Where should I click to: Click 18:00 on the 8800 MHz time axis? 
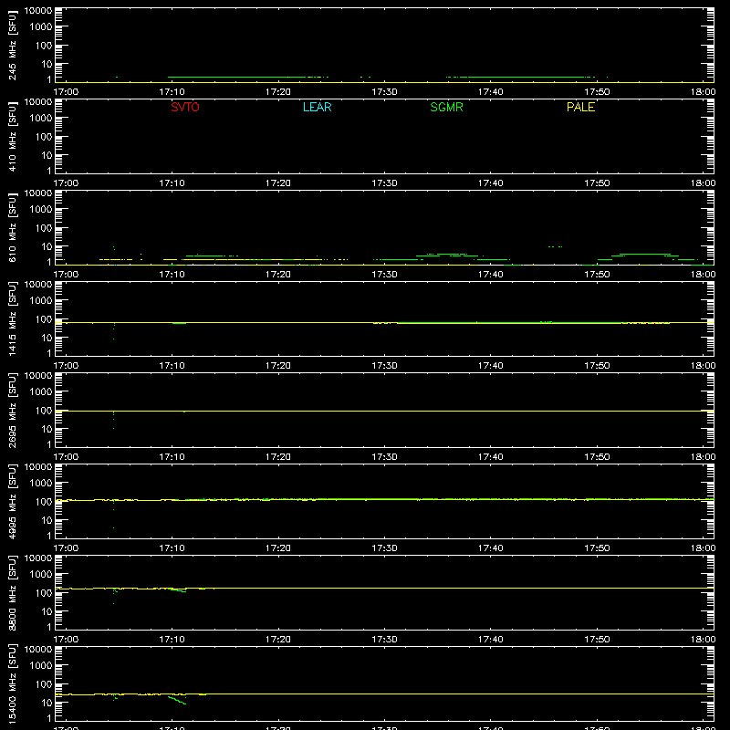click(703, 640)
